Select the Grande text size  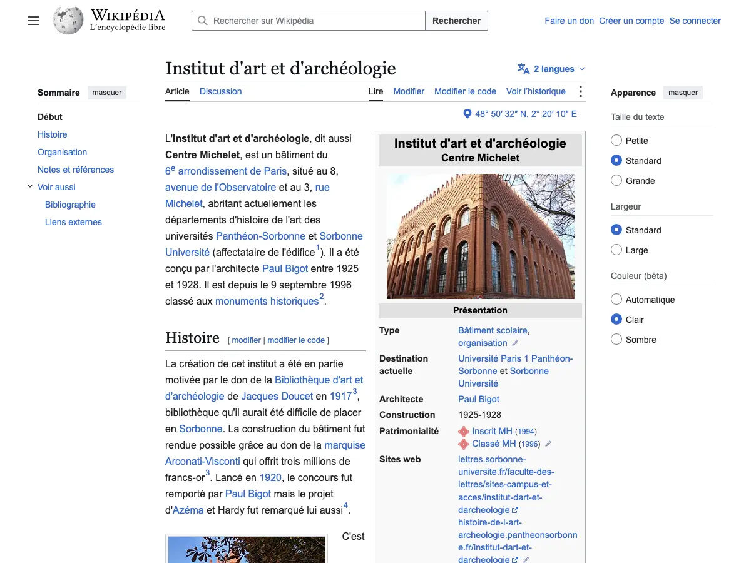616,181
